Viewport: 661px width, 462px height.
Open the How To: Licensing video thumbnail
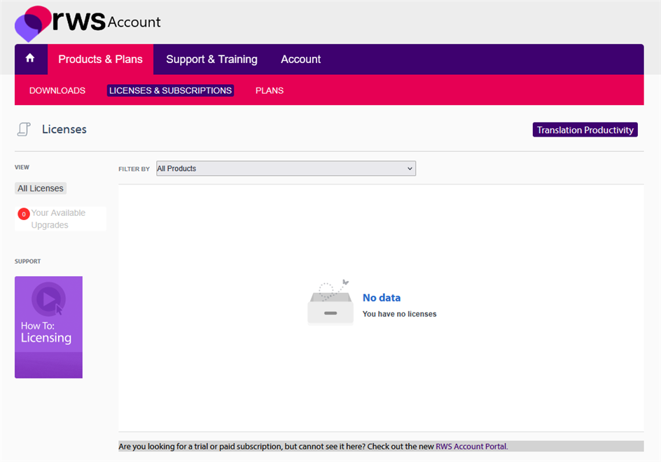48,327
